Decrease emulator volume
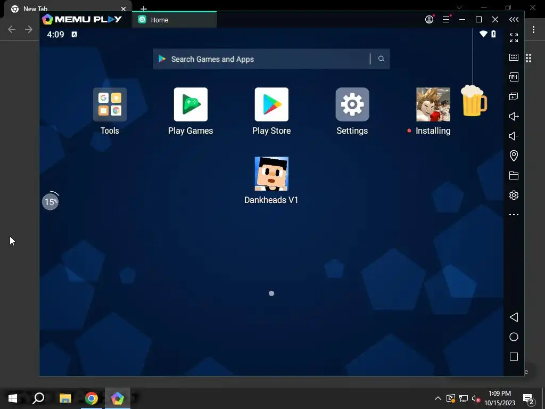Image resolution: width=545 pixels, height=409 pixels. [x=514, y=136]
